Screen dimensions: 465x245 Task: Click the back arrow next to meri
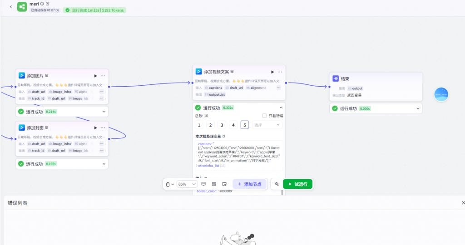[x=10, y=7]
